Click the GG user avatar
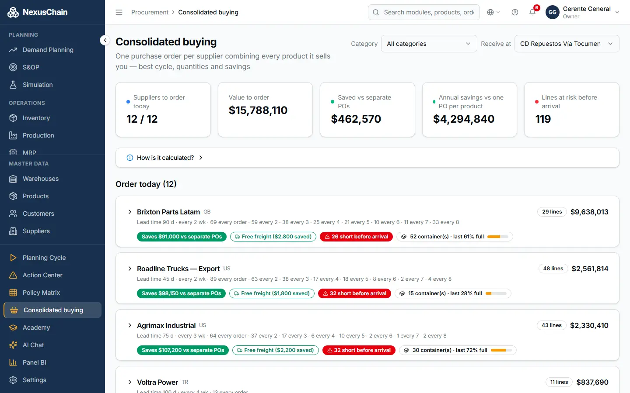This screenshot has width=630, height=393. click(553, 12)
